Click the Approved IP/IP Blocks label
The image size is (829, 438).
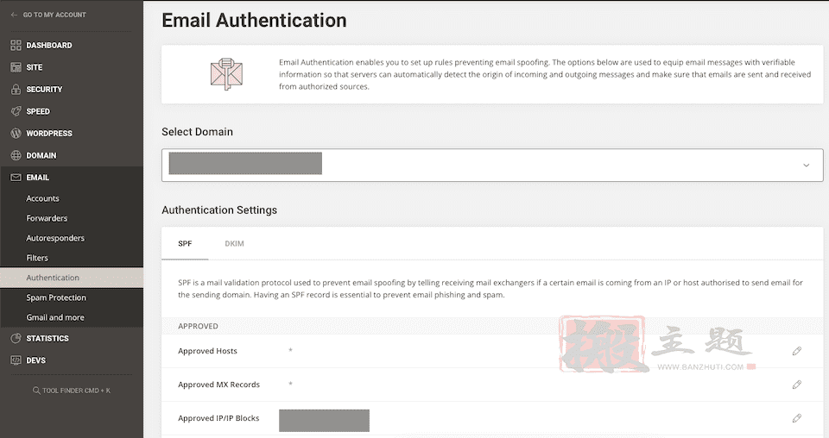(218, 418)
